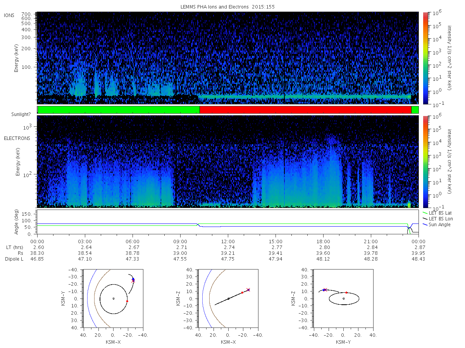
Task: Click the bright green electron spike near 23:30
Action: (409, 204)
